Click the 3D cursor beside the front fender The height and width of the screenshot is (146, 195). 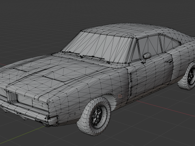120,96
